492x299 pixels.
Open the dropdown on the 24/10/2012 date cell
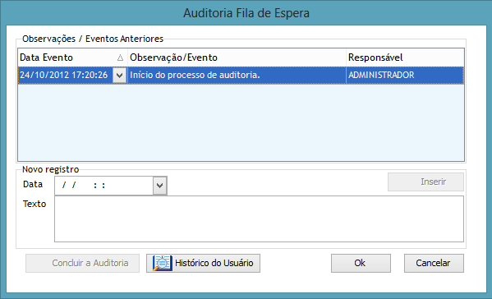coord(120,76)
